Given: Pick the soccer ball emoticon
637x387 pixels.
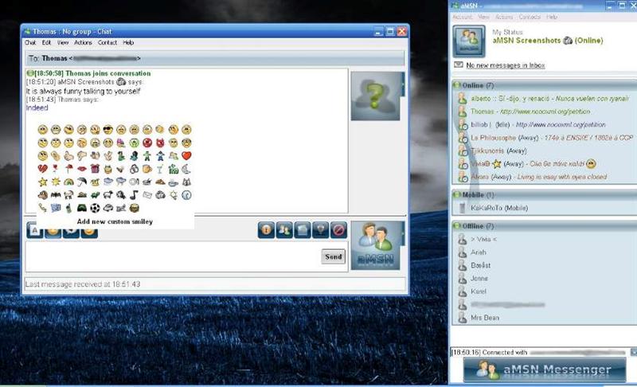Looking at the screenshot, I should tap(95, 208).
